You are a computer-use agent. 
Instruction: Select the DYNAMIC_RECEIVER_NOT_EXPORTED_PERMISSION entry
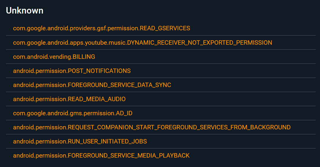[x=143, y=42]
